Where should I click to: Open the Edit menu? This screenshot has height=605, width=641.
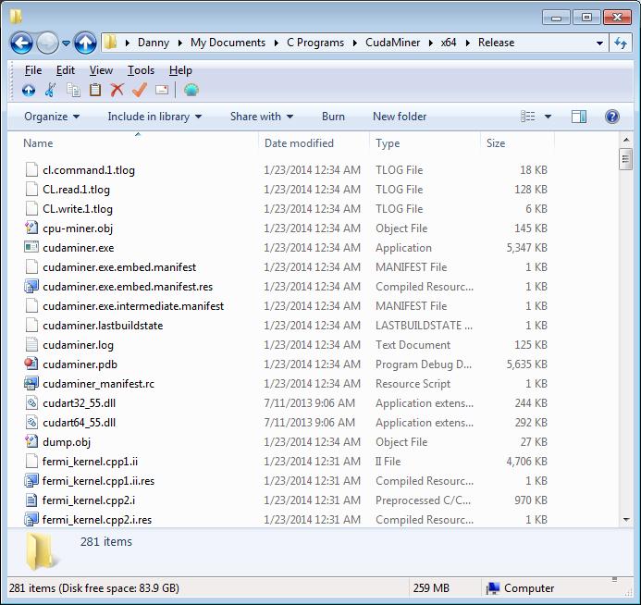66,70
